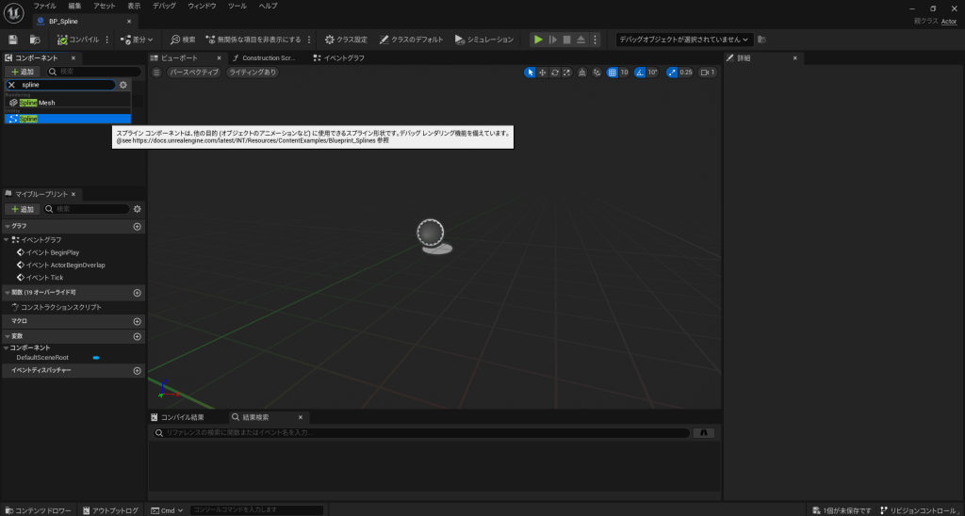This screenshot has height=516, width=965.
Task: Click the compiler results search input field
Action: [424, 433]
